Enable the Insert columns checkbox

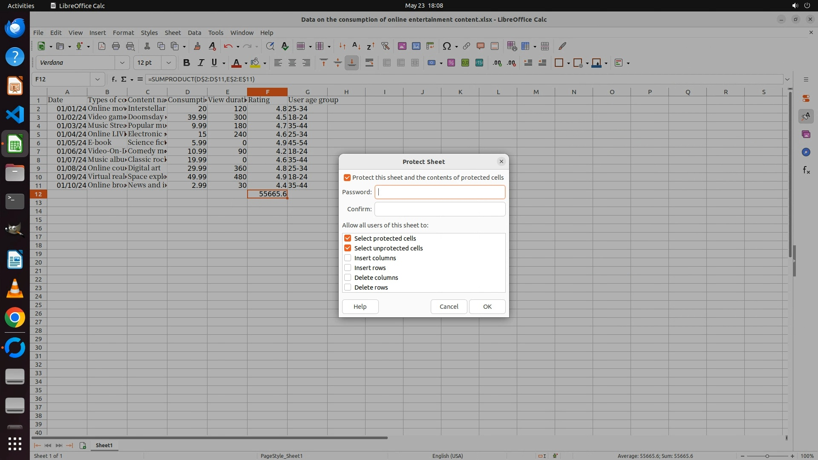point(348,258)
